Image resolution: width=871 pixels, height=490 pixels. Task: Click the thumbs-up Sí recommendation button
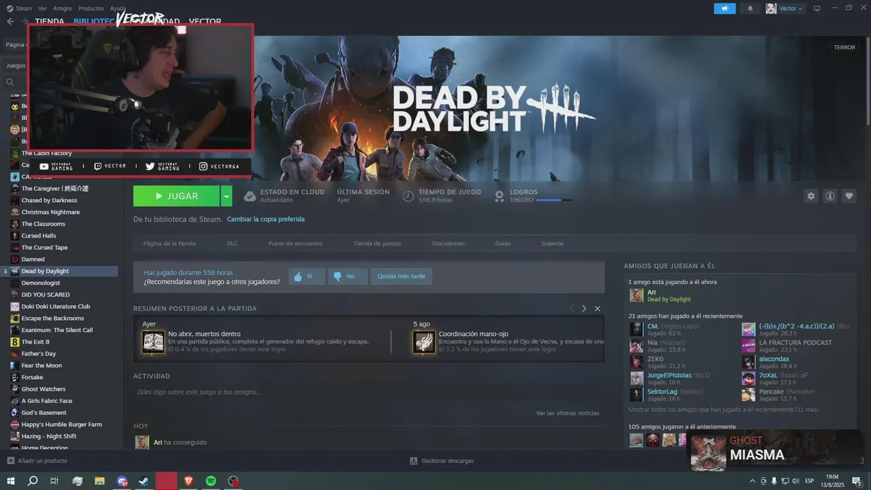[306, 276]
